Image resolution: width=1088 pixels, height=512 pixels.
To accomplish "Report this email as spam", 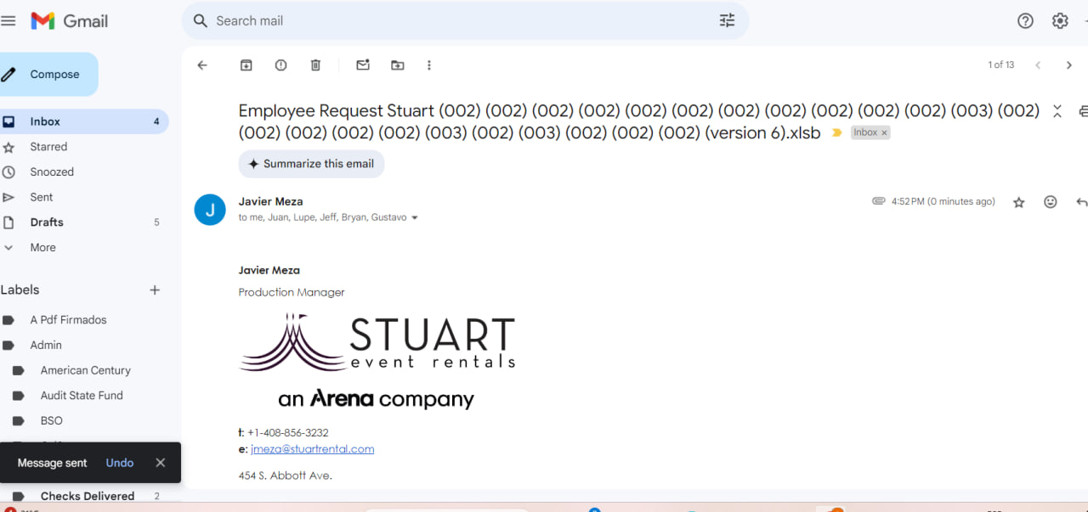I will (x=280, y=65).
